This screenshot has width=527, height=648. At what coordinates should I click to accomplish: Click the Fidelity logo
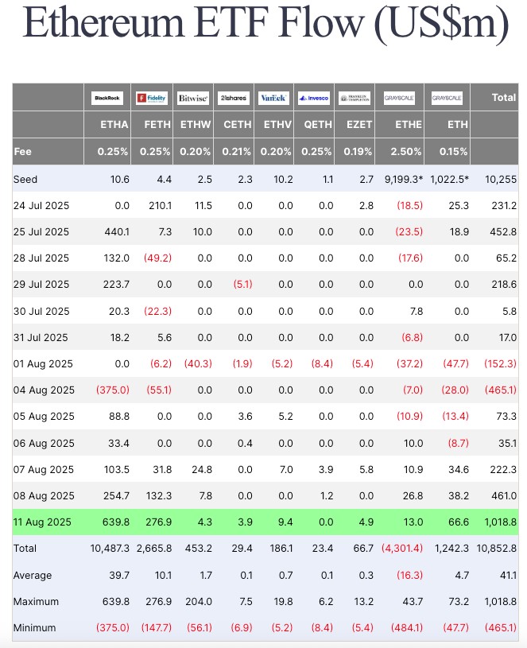point(152,98)
